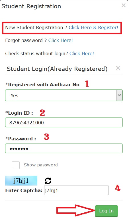Viewport: 129px width, 219px height.
Task: Dismiss the Student Login panel
Action: [x=118, y=68]
